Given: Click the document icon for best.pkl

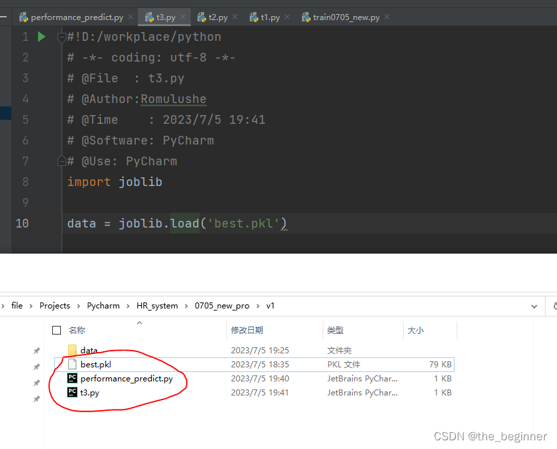Looking at the screenshot, I should (x=72, y=364).
